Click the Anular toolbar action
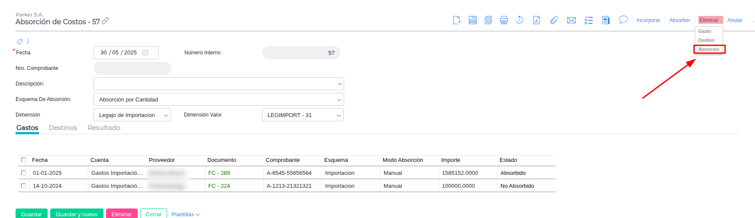This screenshot has height=218, width=755. pyautogui.click(x=735, y=20)
